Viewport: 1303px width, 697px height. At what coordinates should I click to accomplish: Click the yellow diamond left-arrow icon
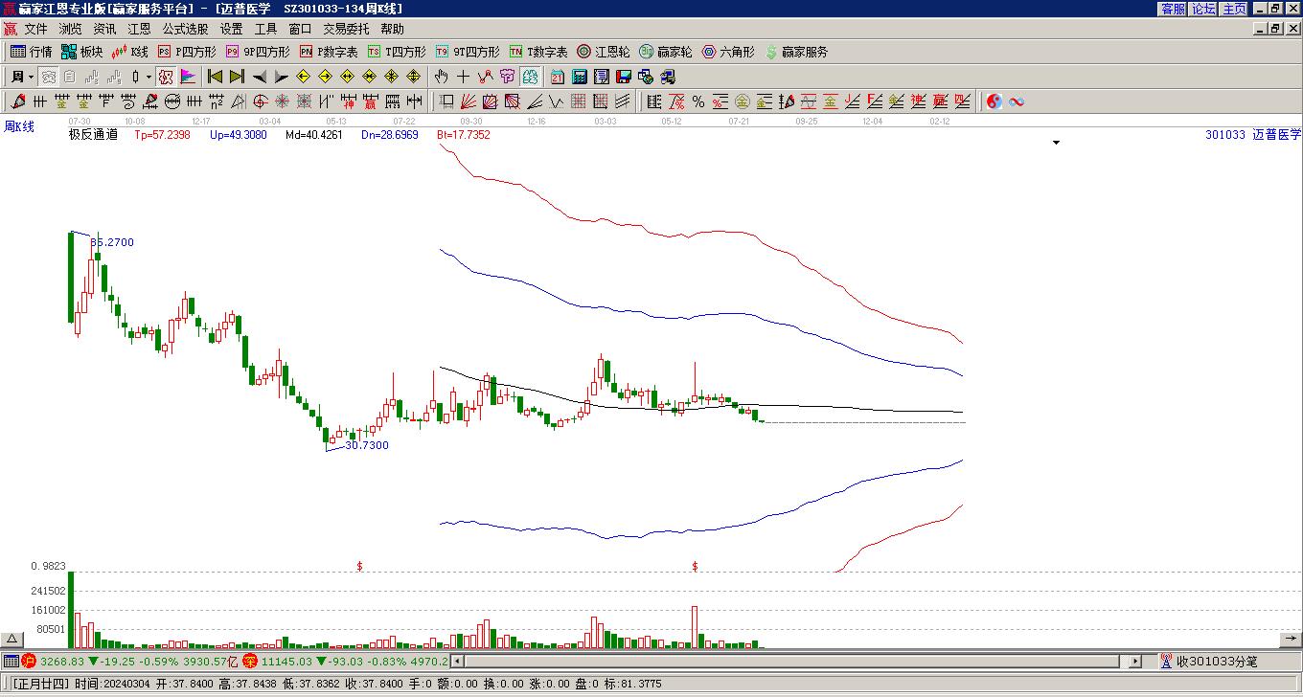tap(304, 77)
